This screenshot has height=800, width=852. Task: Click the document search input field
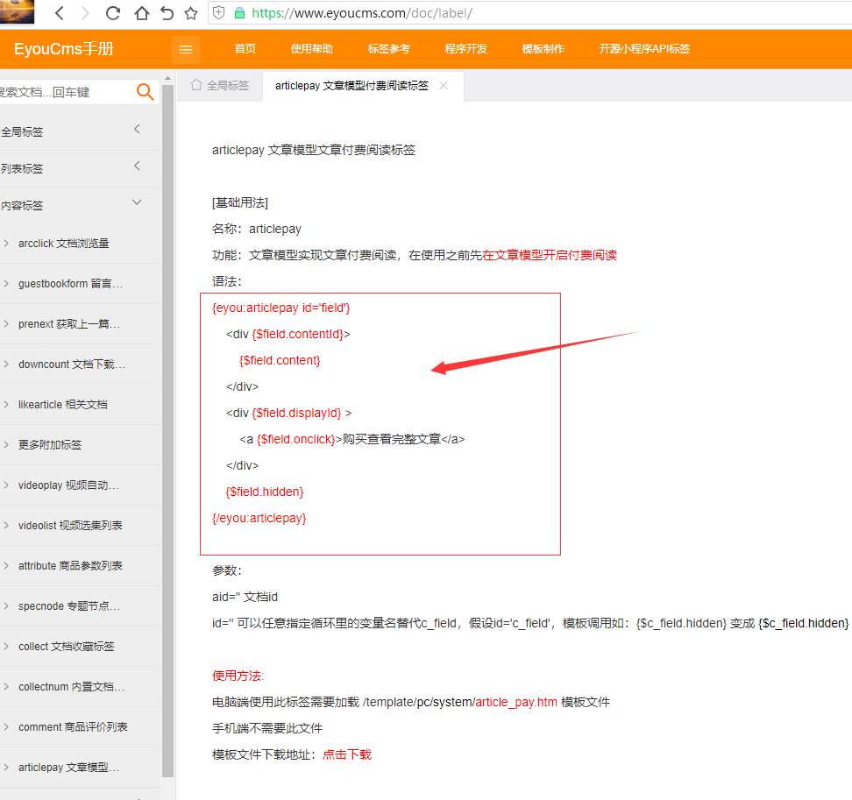click(67, 92)
